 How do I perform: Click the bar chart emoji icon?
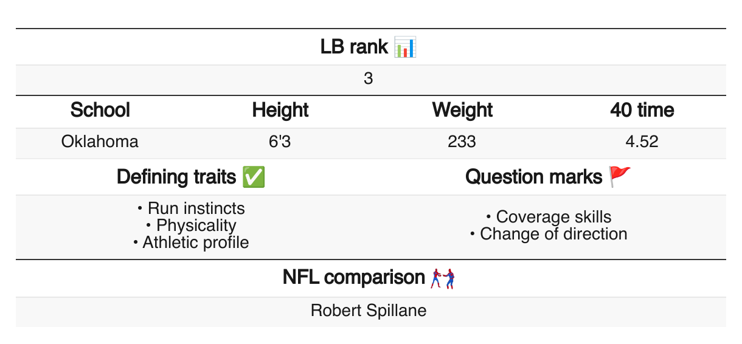(x=405, y=47)
